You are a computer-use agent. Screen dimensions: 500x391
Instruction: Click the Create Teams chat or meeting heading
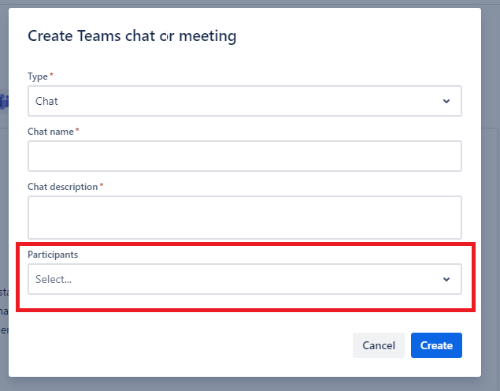132,36
